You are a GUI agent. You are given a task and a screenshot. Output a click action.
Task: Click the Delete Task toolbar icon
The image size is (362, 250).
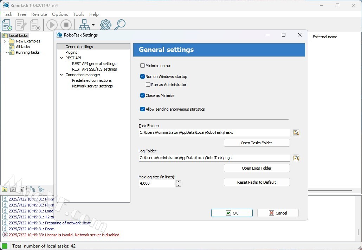pos(35,25)
